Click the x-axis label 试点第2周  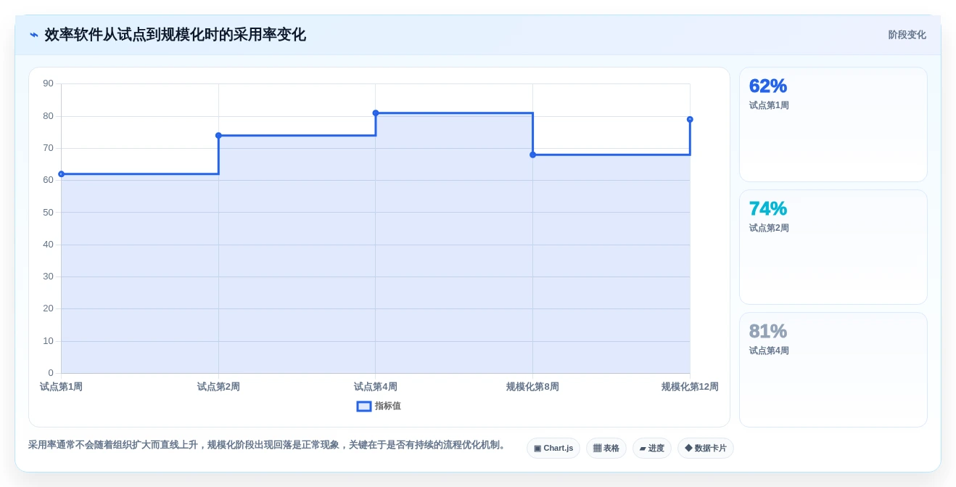tap(218, 387)
